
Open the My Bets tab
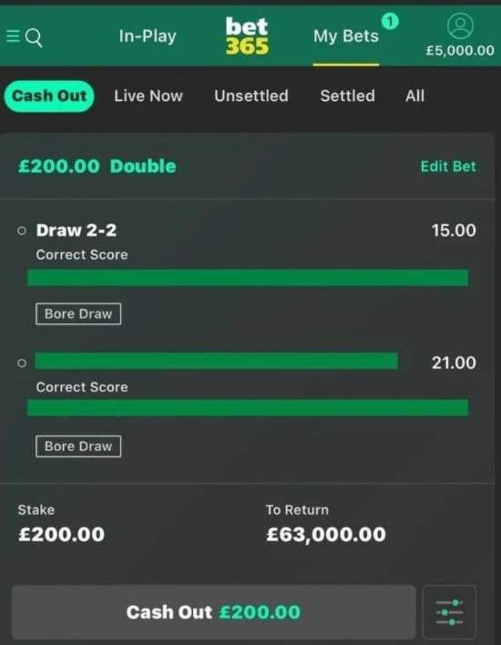(346, 36)
